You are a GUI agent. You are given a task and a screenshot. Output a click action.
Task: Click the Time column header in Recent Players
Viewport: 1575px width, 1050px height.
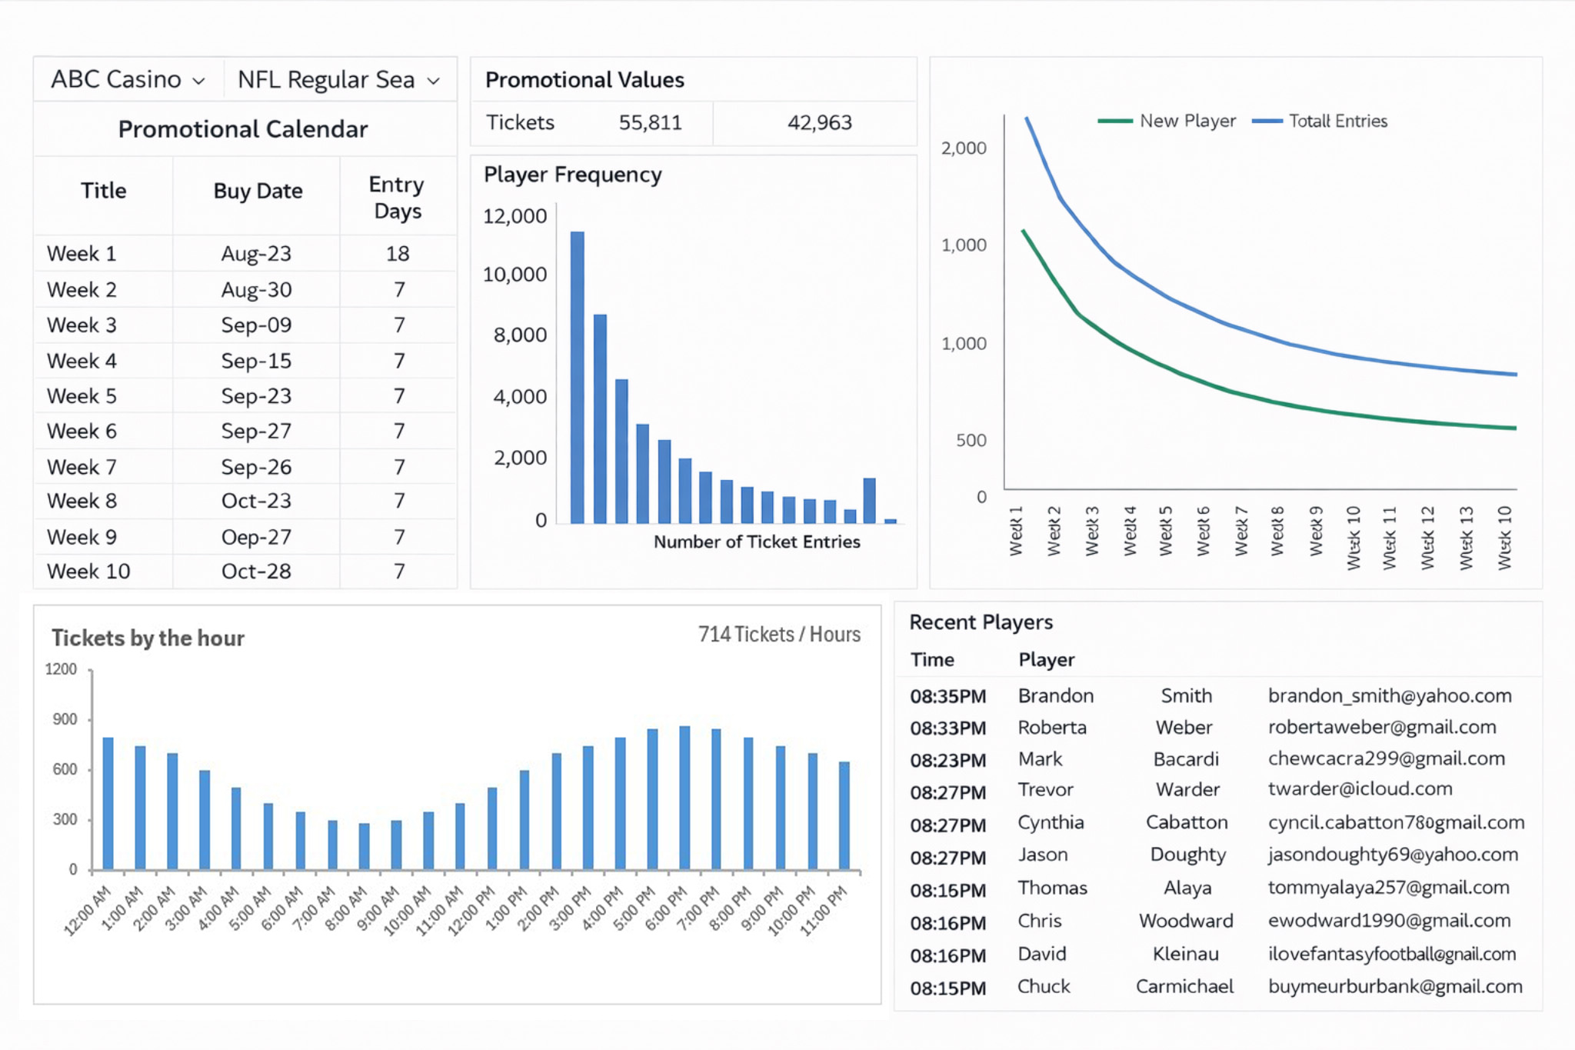click(x=932, y=659)
